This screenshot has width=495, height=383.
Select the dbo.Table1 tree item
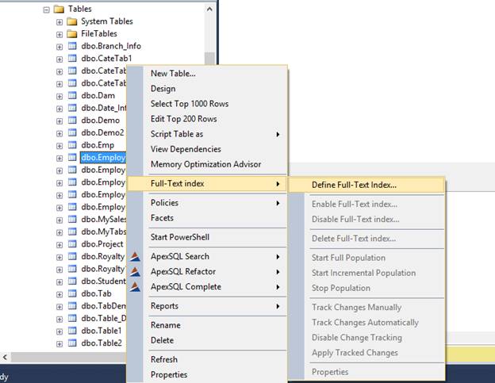click(102, 331)
